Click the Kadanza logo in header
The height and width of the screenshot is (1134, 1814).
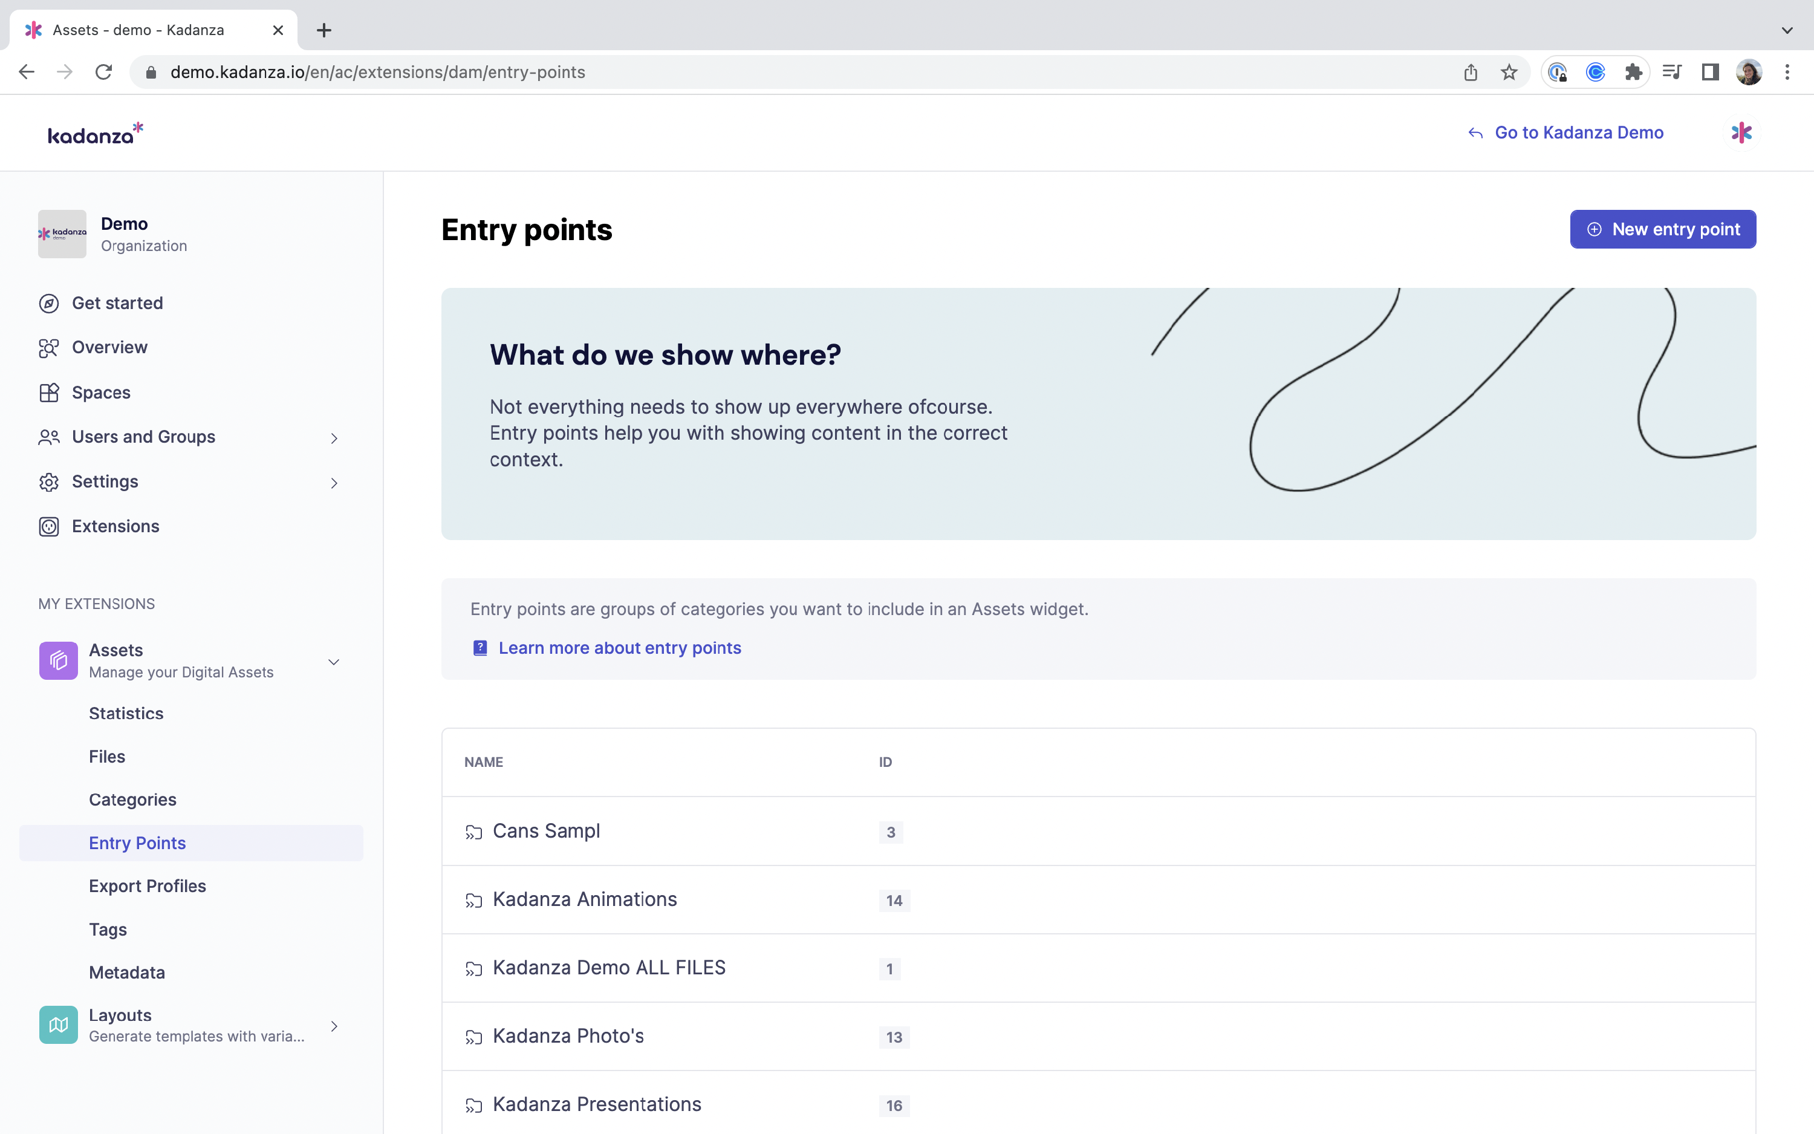tap(95, 134)
